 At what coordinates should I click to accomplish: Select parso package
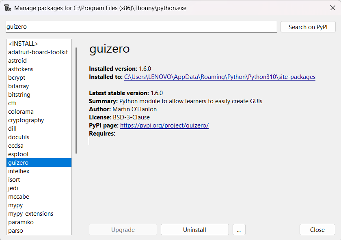[39, 231]
